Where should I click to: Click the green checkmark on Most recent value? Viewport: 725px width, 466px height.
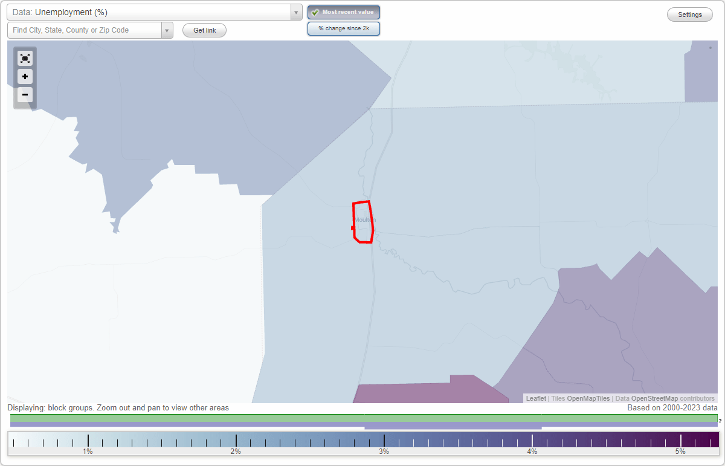click(x=315, y=12)
